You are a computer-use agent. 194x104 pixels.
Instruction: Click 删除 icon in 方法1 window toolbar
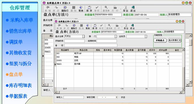coord(74,8)
